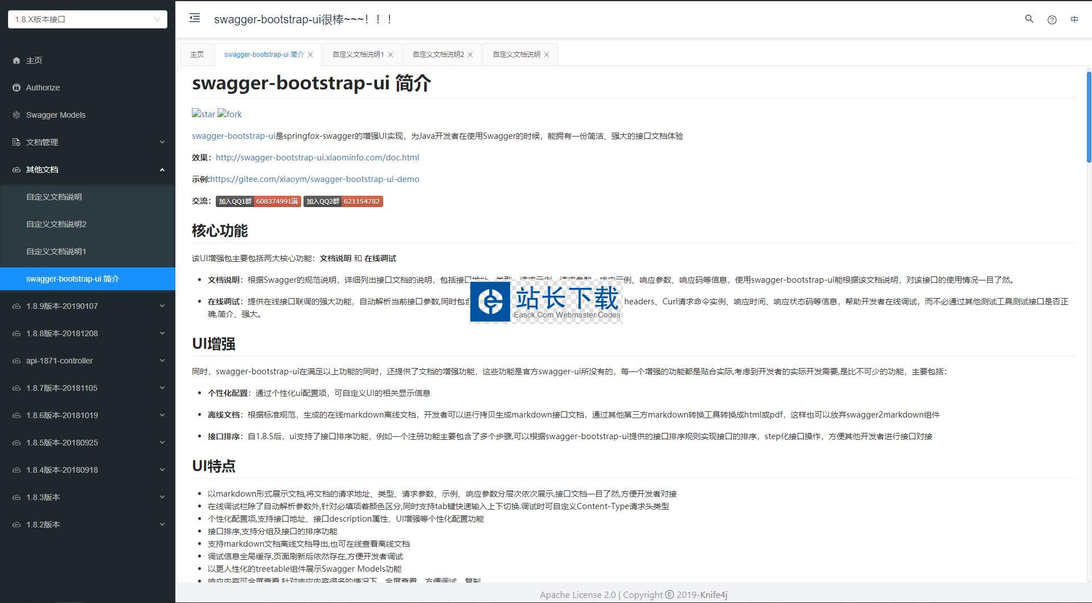Screen dimensions: 1092x603
Task: Open the search magnifier icon
Action: point(1029,19)
